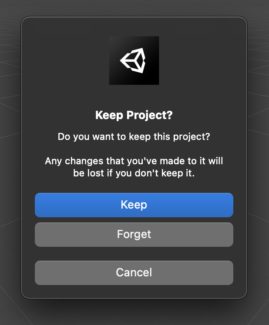Click the "Keep Project?" heading
This screenshot has width=269, height=325.
134,116
